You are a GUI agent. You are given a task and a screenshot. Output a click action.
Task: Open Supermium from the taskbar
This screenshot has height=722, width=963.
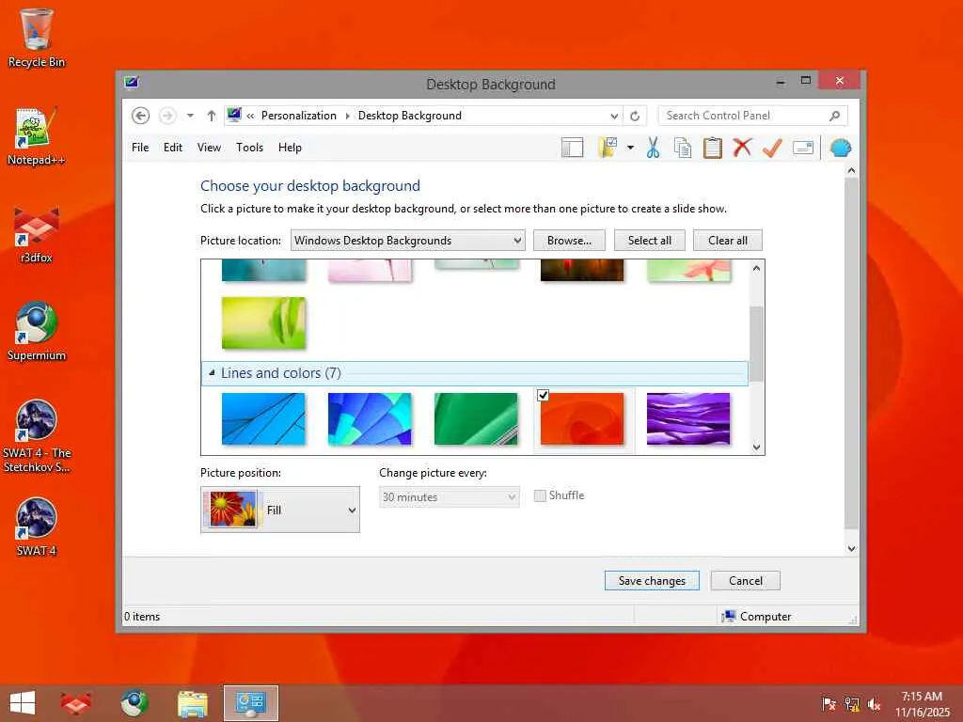click(x=134, y=703)
